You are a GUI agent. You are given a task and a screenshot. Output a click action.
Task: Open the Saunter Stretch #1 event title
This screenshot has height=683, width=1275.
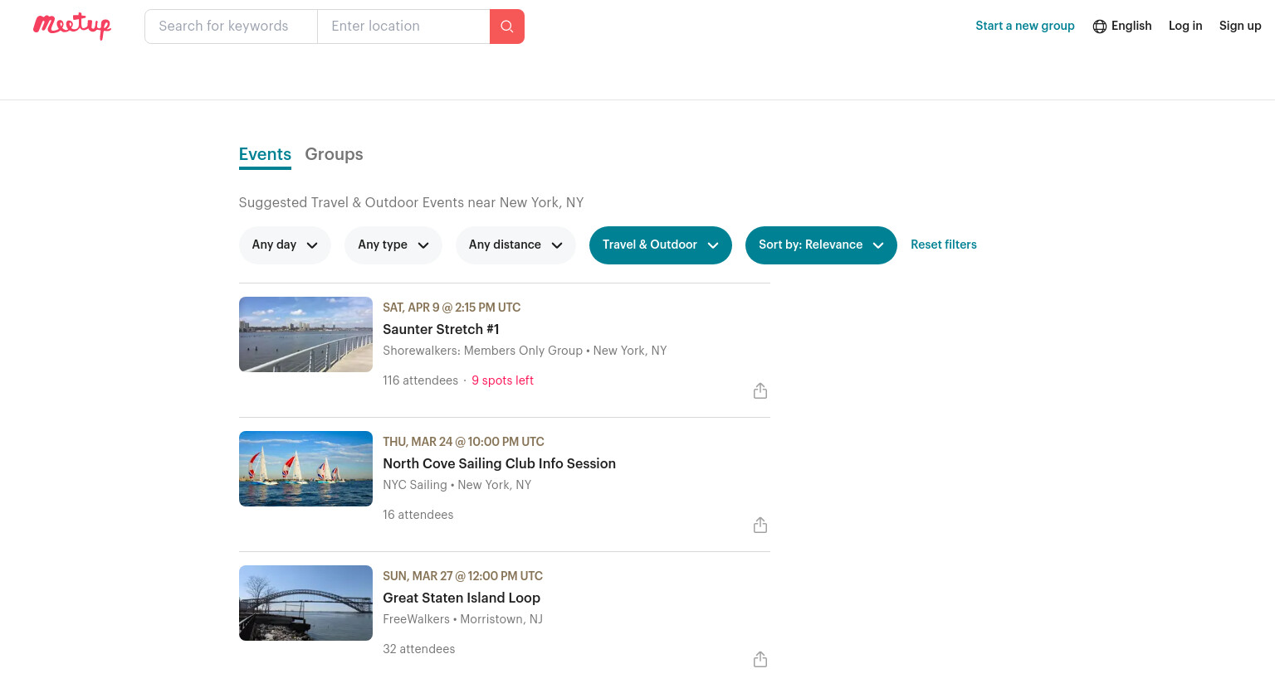click(x=441, y=329)
